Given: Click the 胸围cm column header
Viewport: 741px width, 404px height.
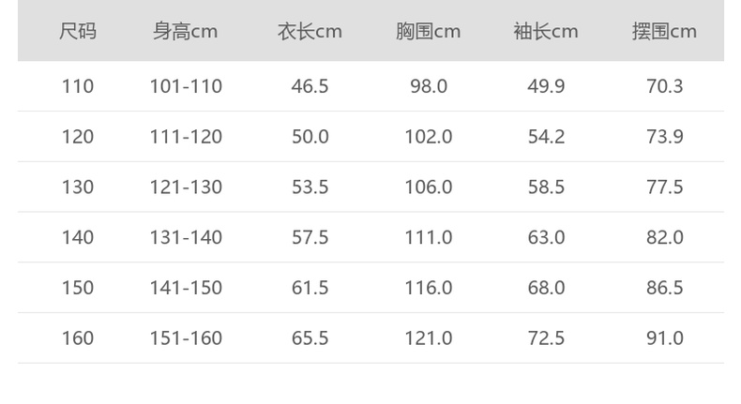Looking at the screenshot, I should 428,31.
